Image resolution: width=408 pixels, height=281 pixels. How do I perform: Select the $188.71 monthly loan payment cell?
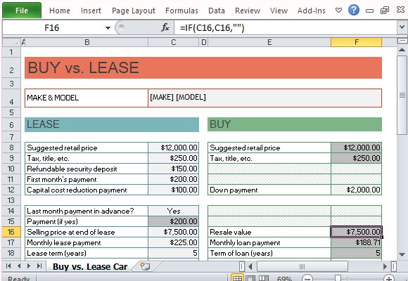click(x=356, y=242)
